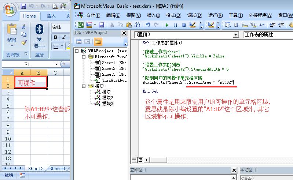The width and height of the screenshot is (293, 180).
Task: Open the Excel Office button menu
Action: (x=9, y=10)
